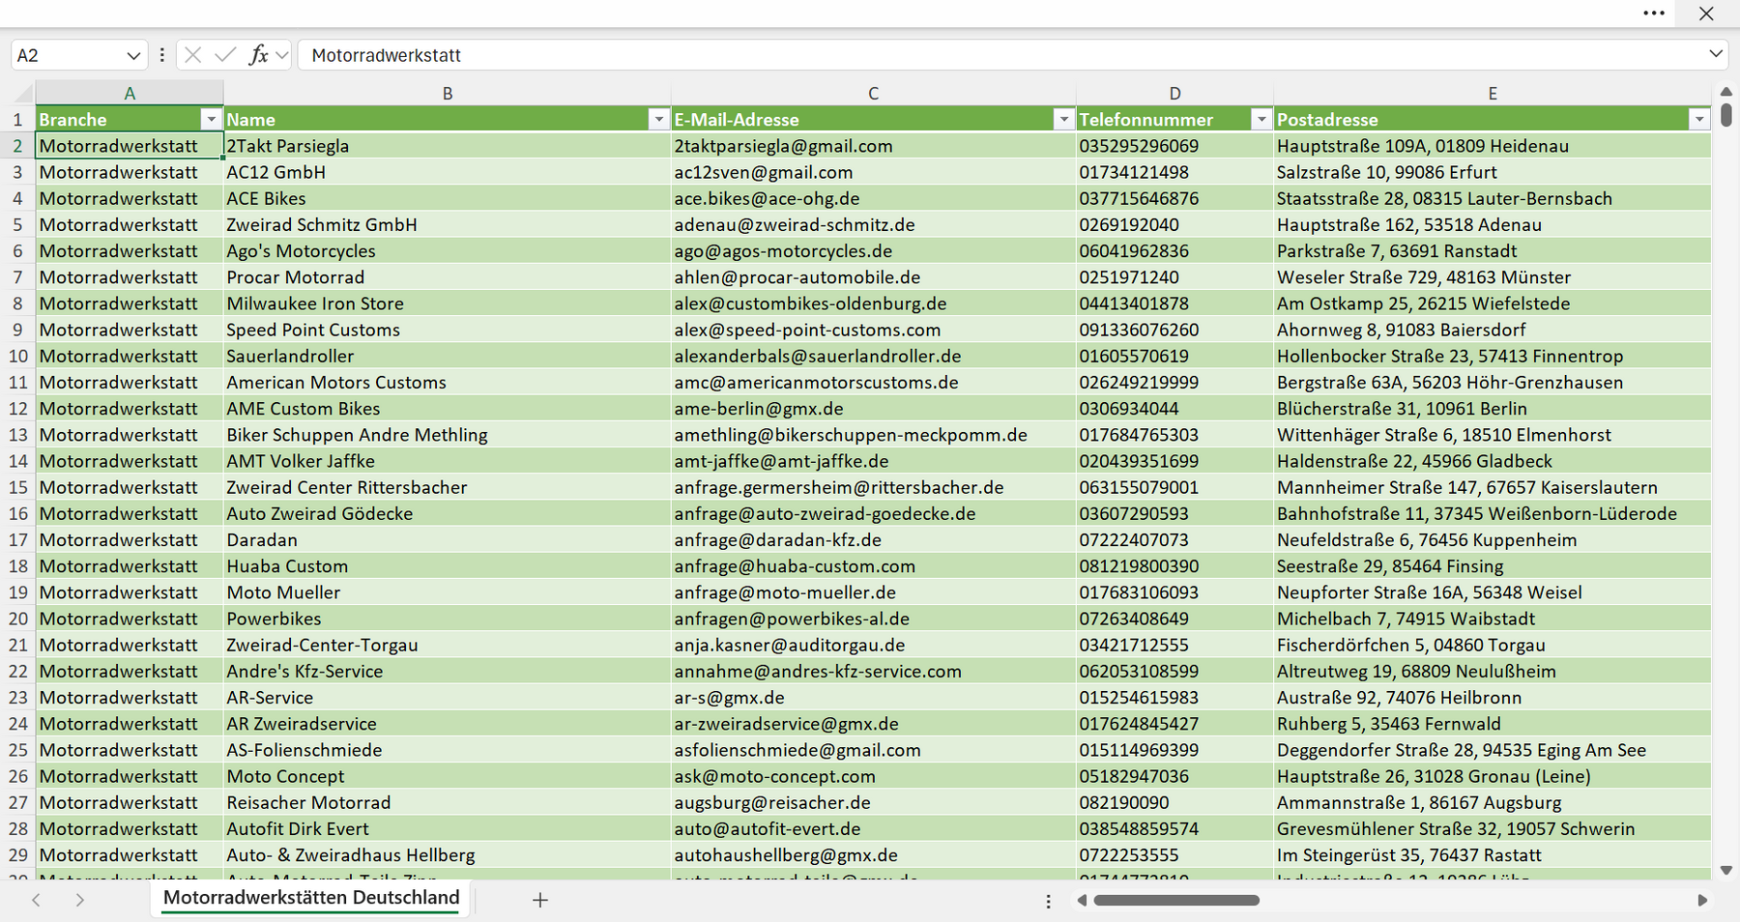Select column C header
1740x922 pixels.
pyautogui.click(x=873, y=93)
